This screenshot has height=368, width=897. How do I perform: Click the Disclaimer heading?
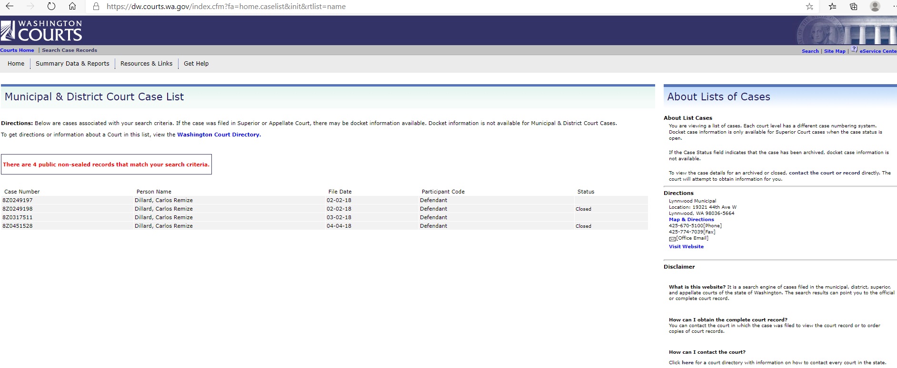[679, 267]
